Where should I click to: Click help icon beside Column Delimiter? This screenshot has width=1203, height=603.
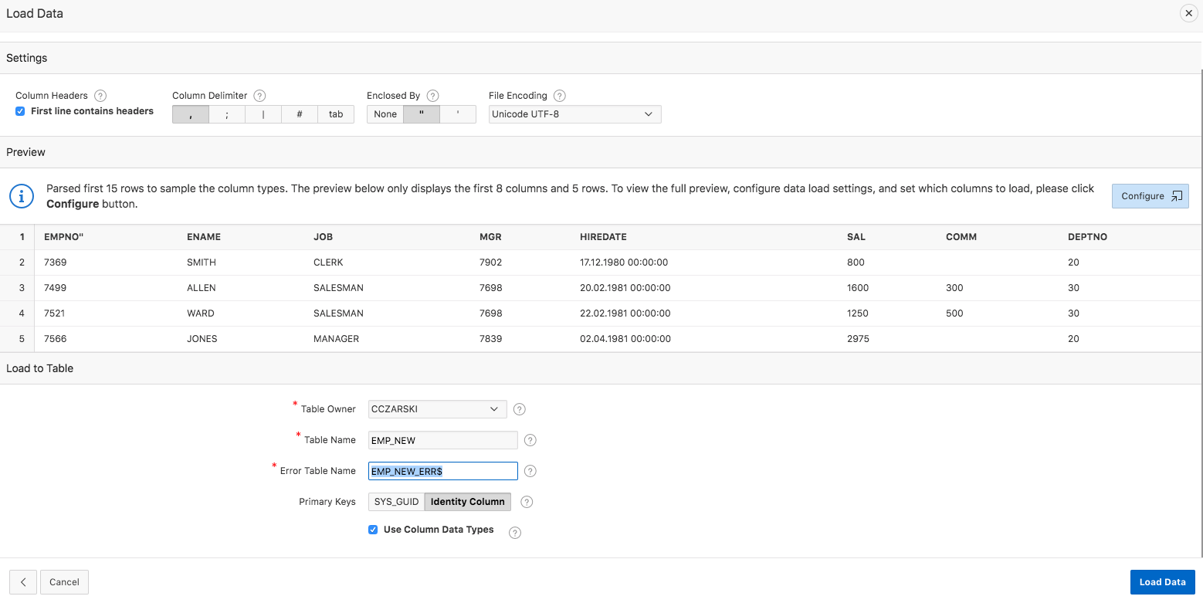click(259, 96)
